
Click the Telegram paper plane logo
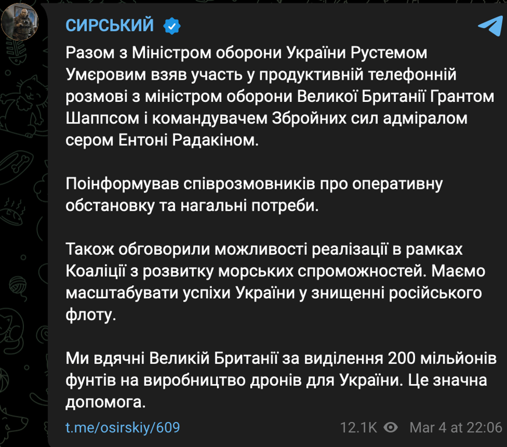pos(490,25)
